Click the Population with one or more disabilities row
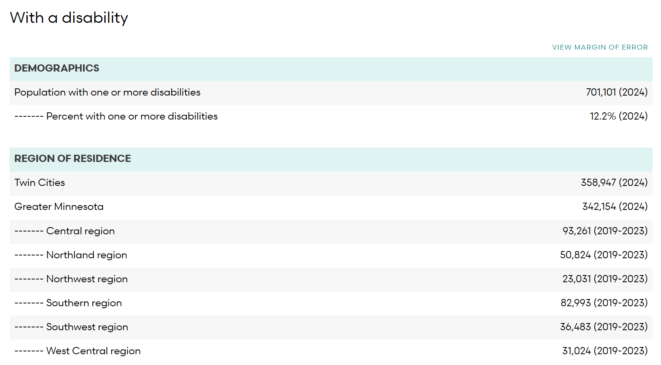 point(107,92)
